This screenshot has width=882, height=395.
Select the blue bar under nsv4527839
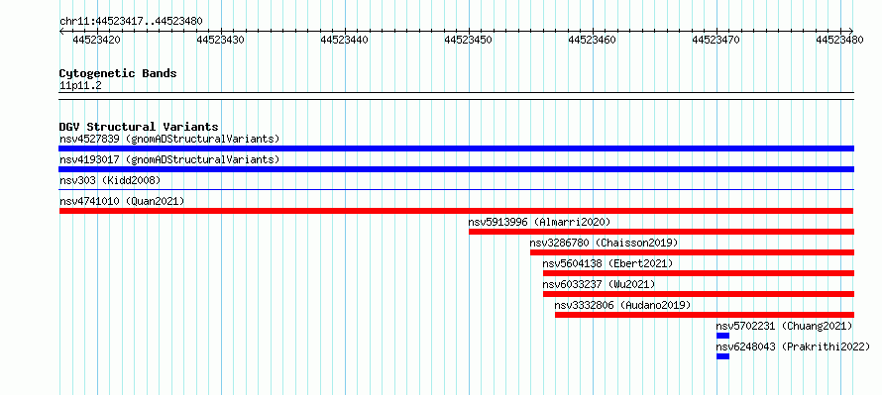coord(456,148)
